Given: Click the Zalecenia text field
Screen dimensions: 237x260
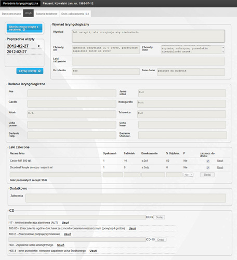Looking at the screenshot, I should pos(126,198).
